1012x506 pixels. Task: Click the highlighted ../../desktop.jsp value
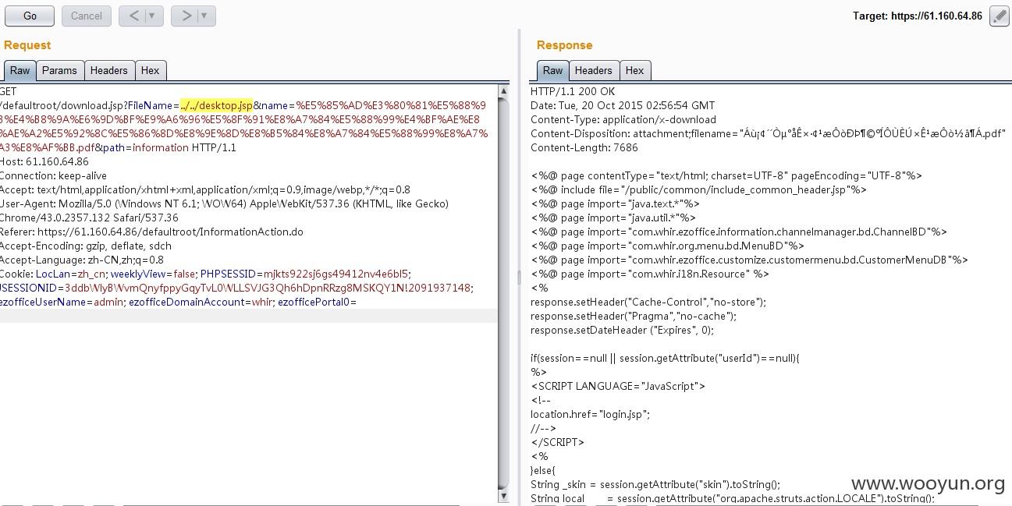(216, 105)
